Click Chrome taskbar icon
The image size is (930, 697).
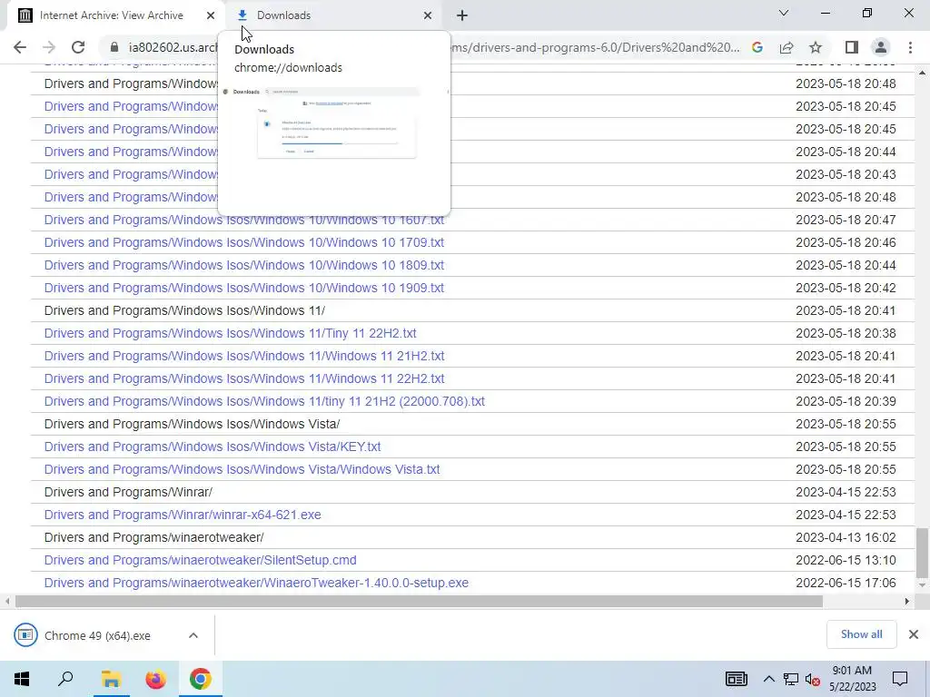point(201,679)
